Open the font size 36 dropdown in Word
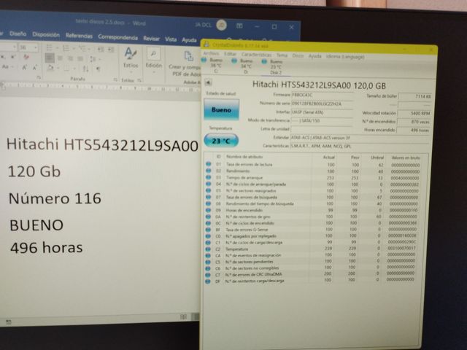467x350 pixels. (36, 47)
